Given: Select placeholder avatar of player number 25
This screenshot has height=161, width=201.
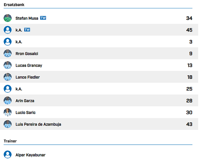Looking at the screenshot, I should point(7,89).
